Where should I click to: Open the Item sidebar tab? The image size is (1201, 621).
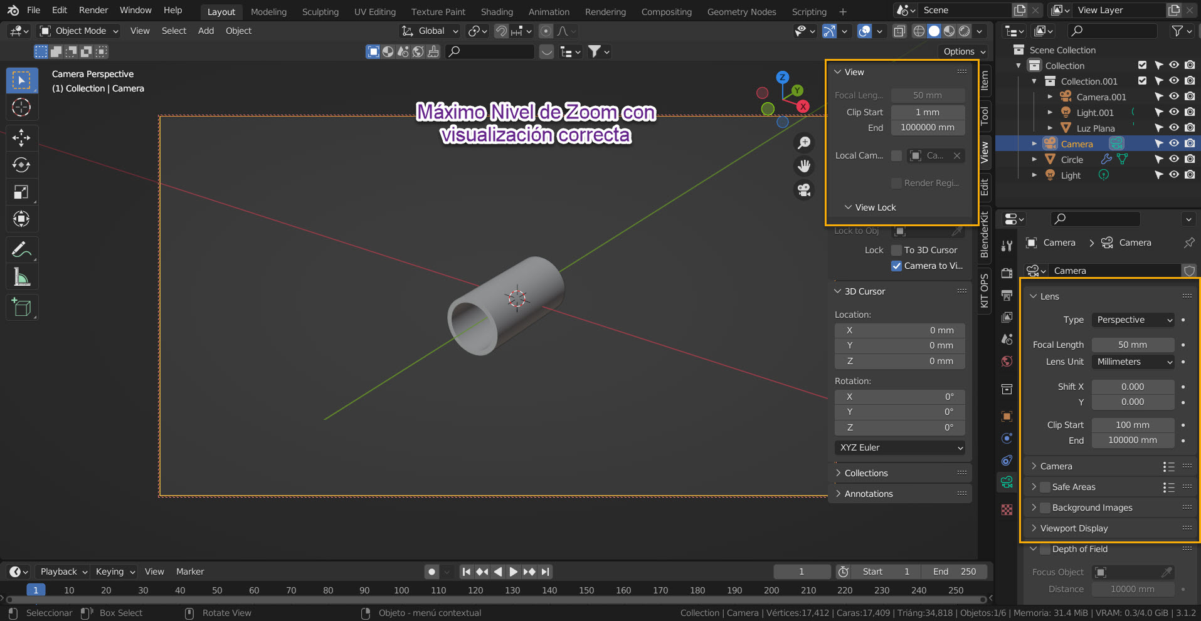point(985,80)
